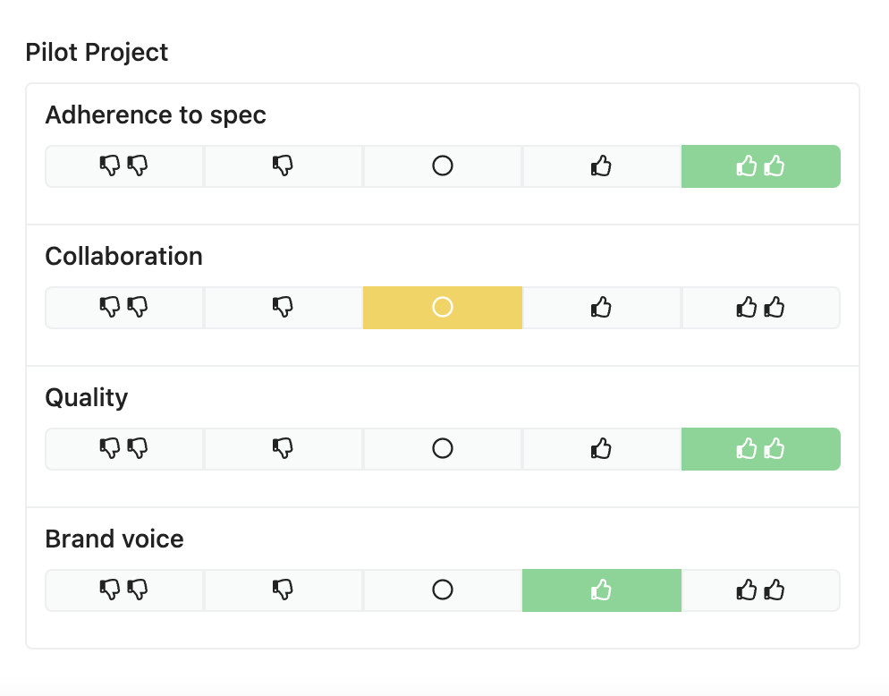Viewport: 889px width, 696px height.
Task: Select single thumbs down for Brand voice
Action: point(283,590)
